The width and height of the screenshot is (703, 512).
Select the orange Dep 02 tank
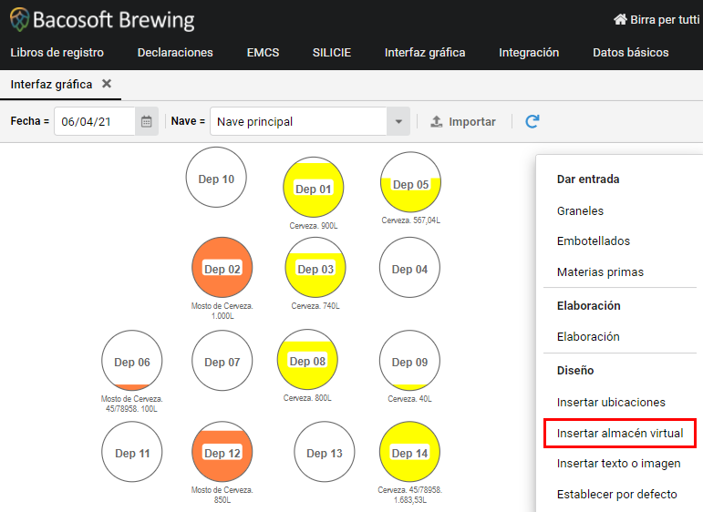click(222, 268)
